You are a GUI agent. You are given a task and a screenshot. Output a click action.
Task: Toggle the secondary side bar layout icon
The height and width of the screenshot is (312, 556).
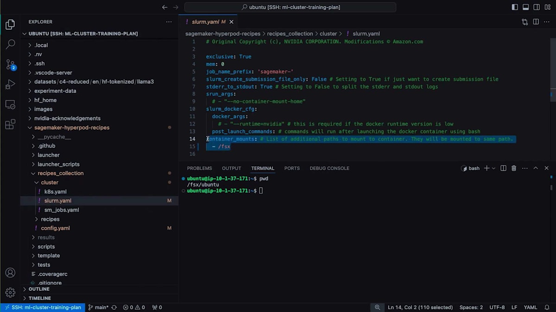(537, 7)
